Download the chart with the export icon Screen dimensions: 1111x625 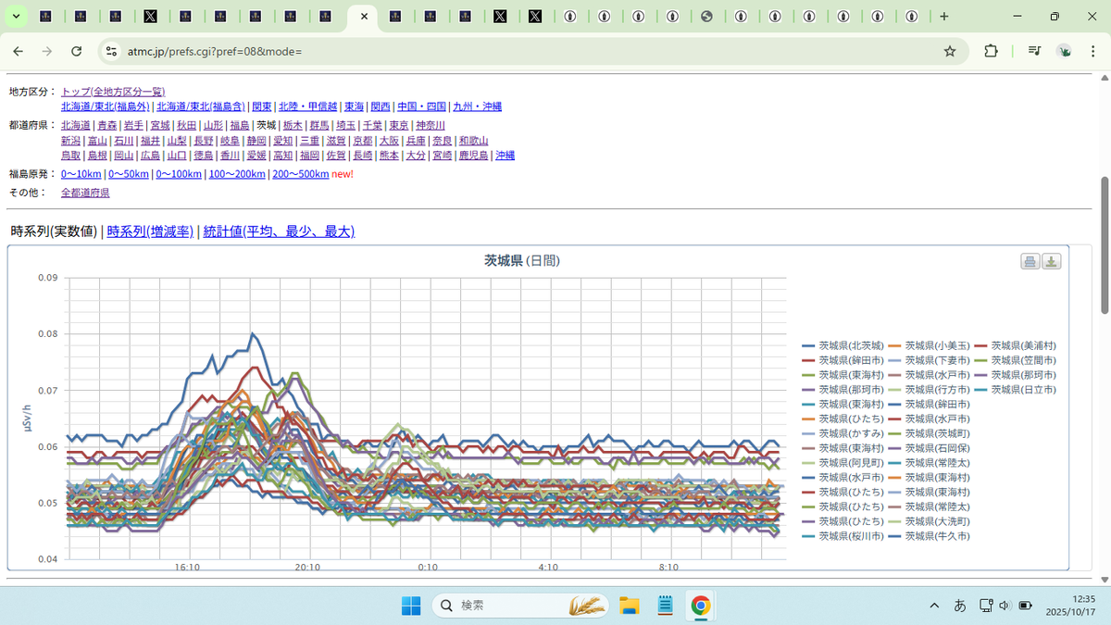click(x=1051, y=261)
